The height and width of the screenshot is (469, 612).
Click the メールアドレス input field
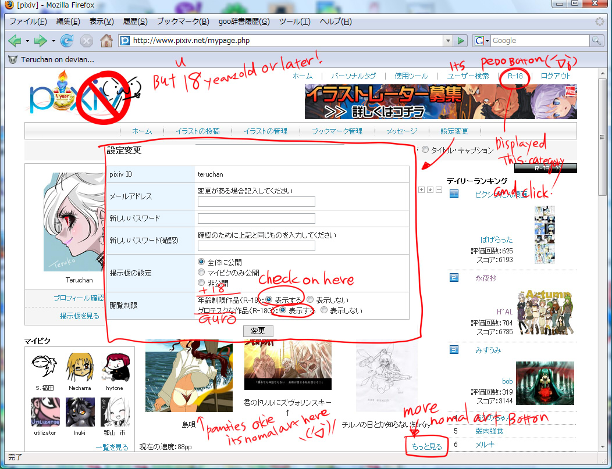[x=257, y=202]
